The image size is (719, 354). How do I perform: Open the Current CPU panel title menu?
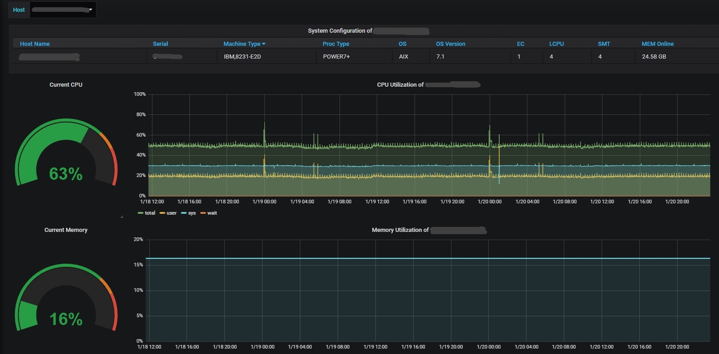pyautogui.click(x=66, y=85)
